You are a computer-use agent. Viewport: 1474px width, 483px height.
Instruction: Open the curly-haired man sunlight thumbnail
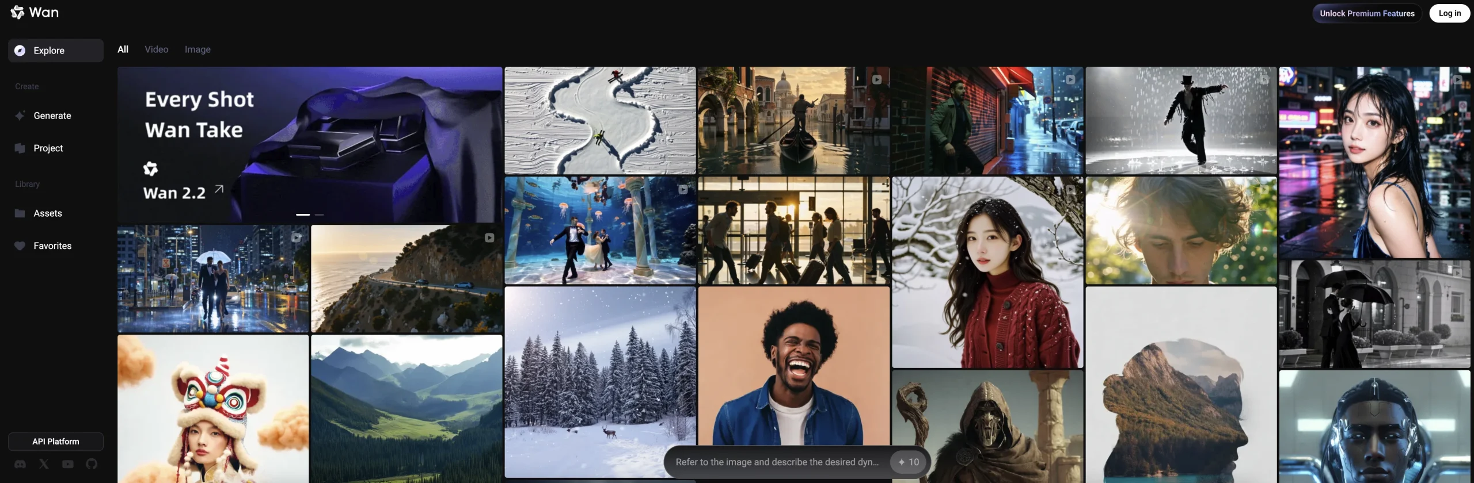point(1181,231)
